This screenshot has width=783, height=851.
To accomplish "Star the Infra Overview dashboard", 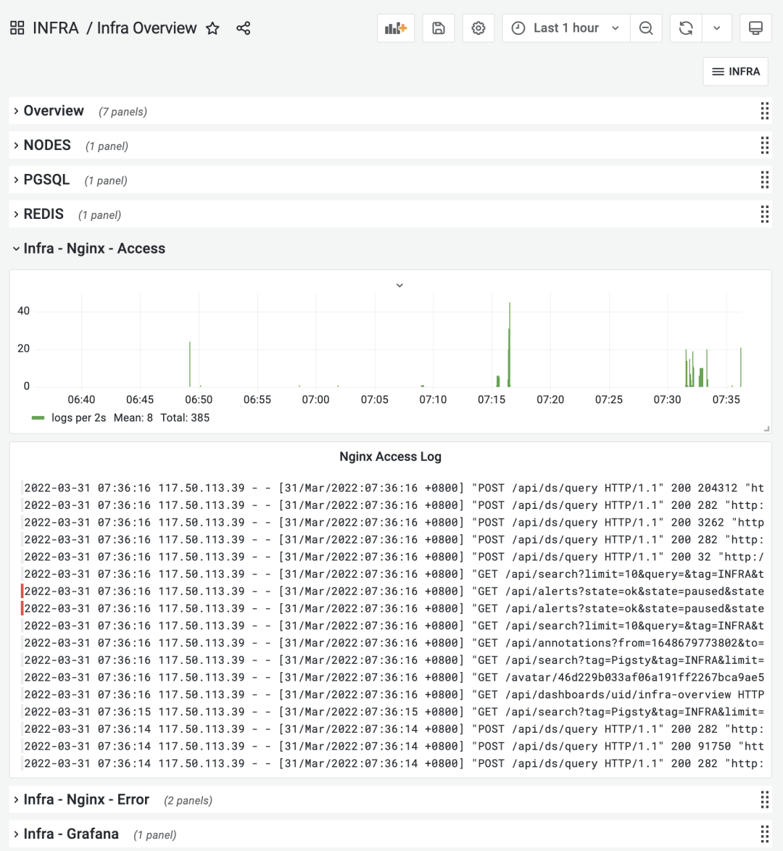I will point(212,28).
